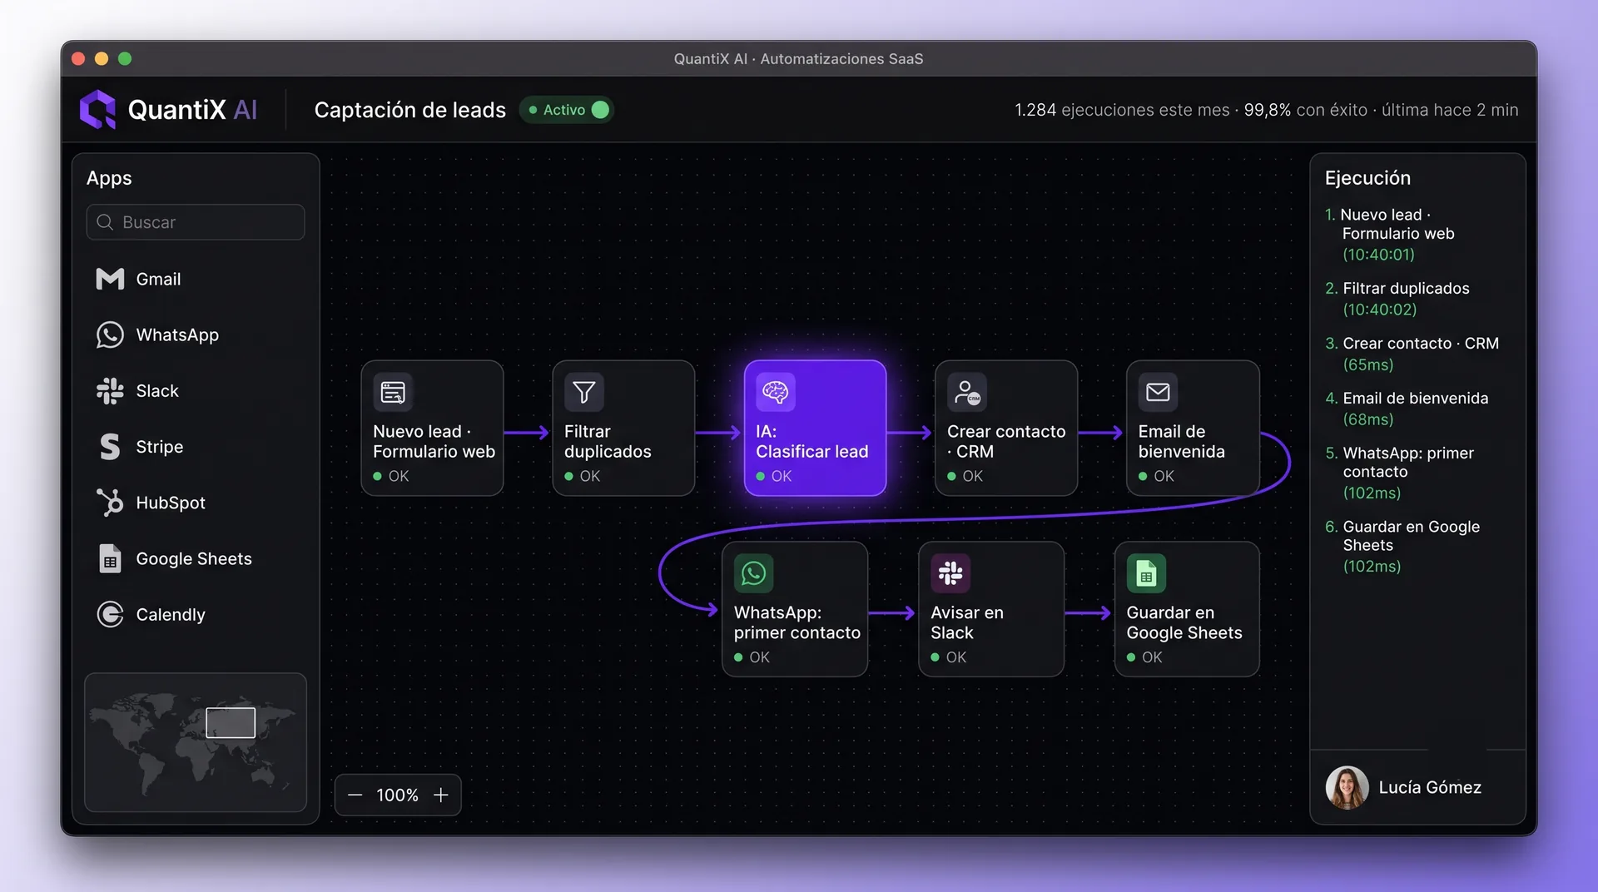The image size is (1598, 892).
Task: Click OK status on Email de bienvenida node
Action: (x=1156, y=476)
